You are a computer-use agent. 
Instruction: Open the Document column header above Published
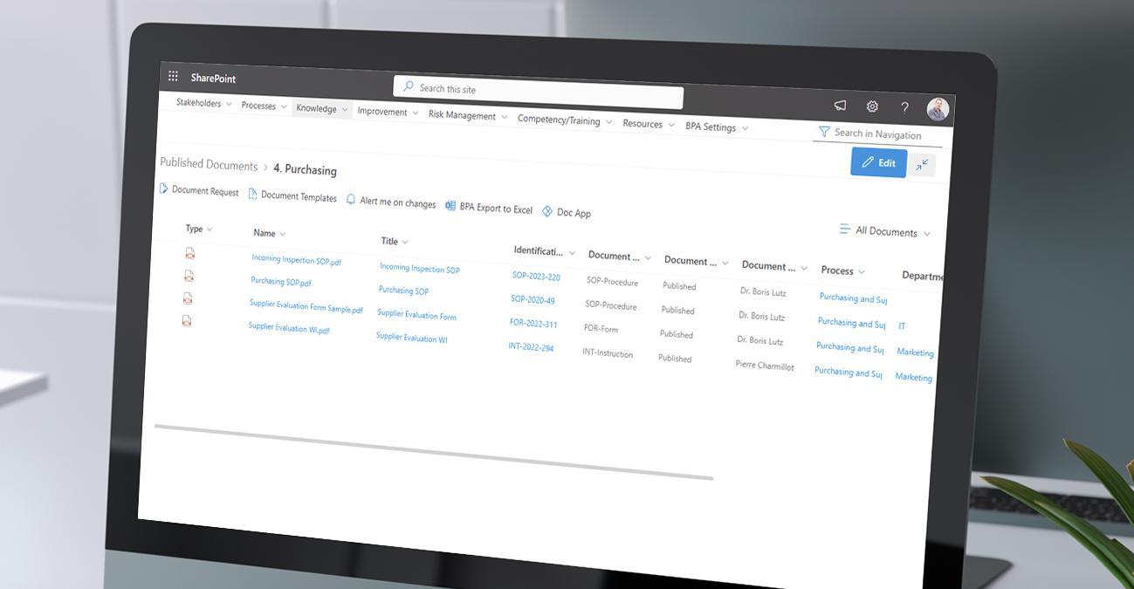click(x=697, y=261)
